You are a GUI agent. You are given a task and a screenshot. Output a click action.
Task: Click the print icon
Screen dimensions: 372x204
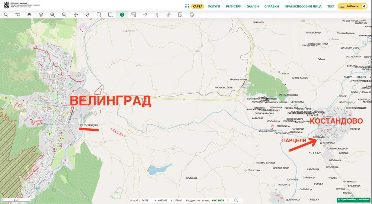pyautogui.click(x=192, y=15)
